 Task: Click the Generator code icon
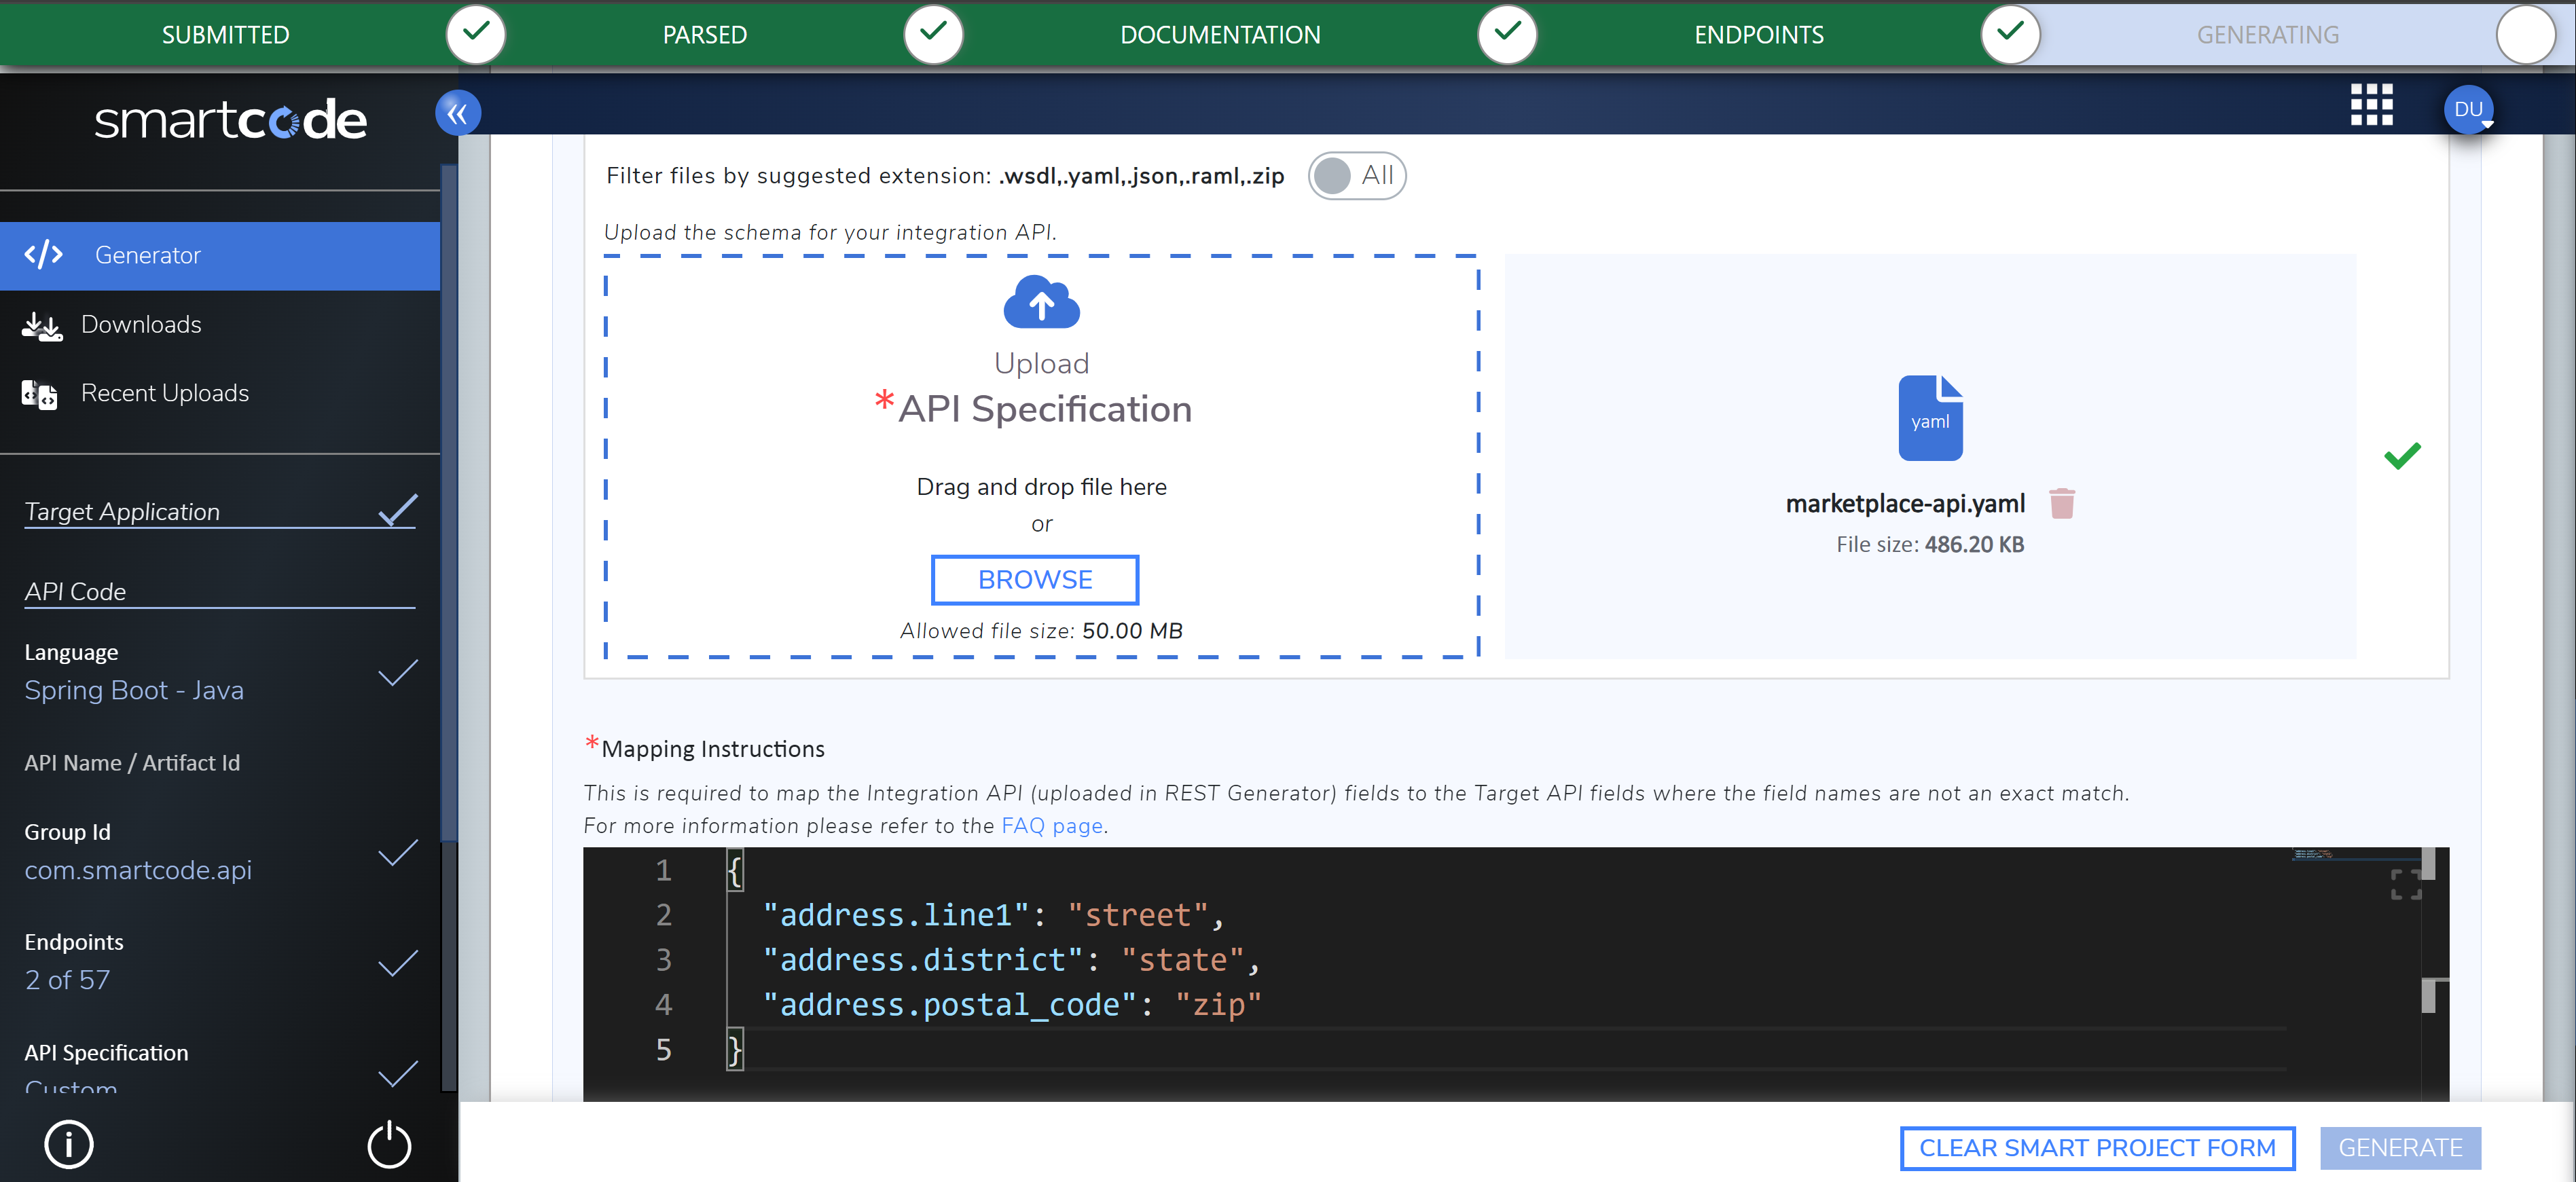tap(44, 255)
